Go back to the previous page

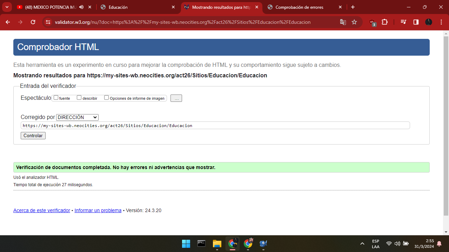coord(8,22)
